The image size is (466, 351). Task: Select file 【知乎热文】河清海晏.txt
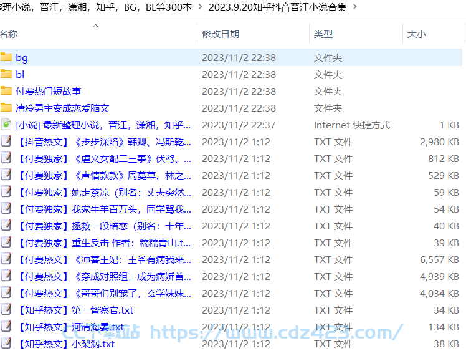(70, 327)
